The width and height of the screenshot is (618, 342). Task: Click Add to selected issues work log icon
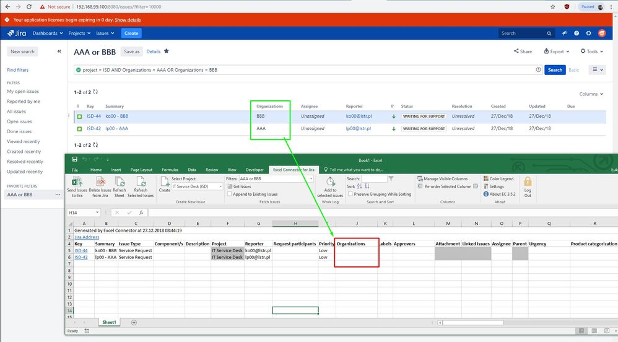[330, 182]
